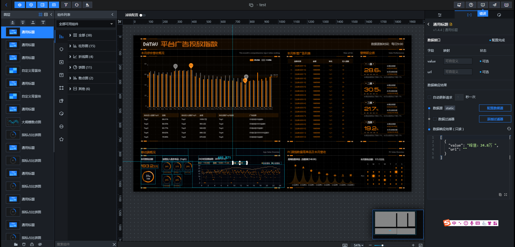
Task: Collapse the 组件列表 panel
Action: 112,14
